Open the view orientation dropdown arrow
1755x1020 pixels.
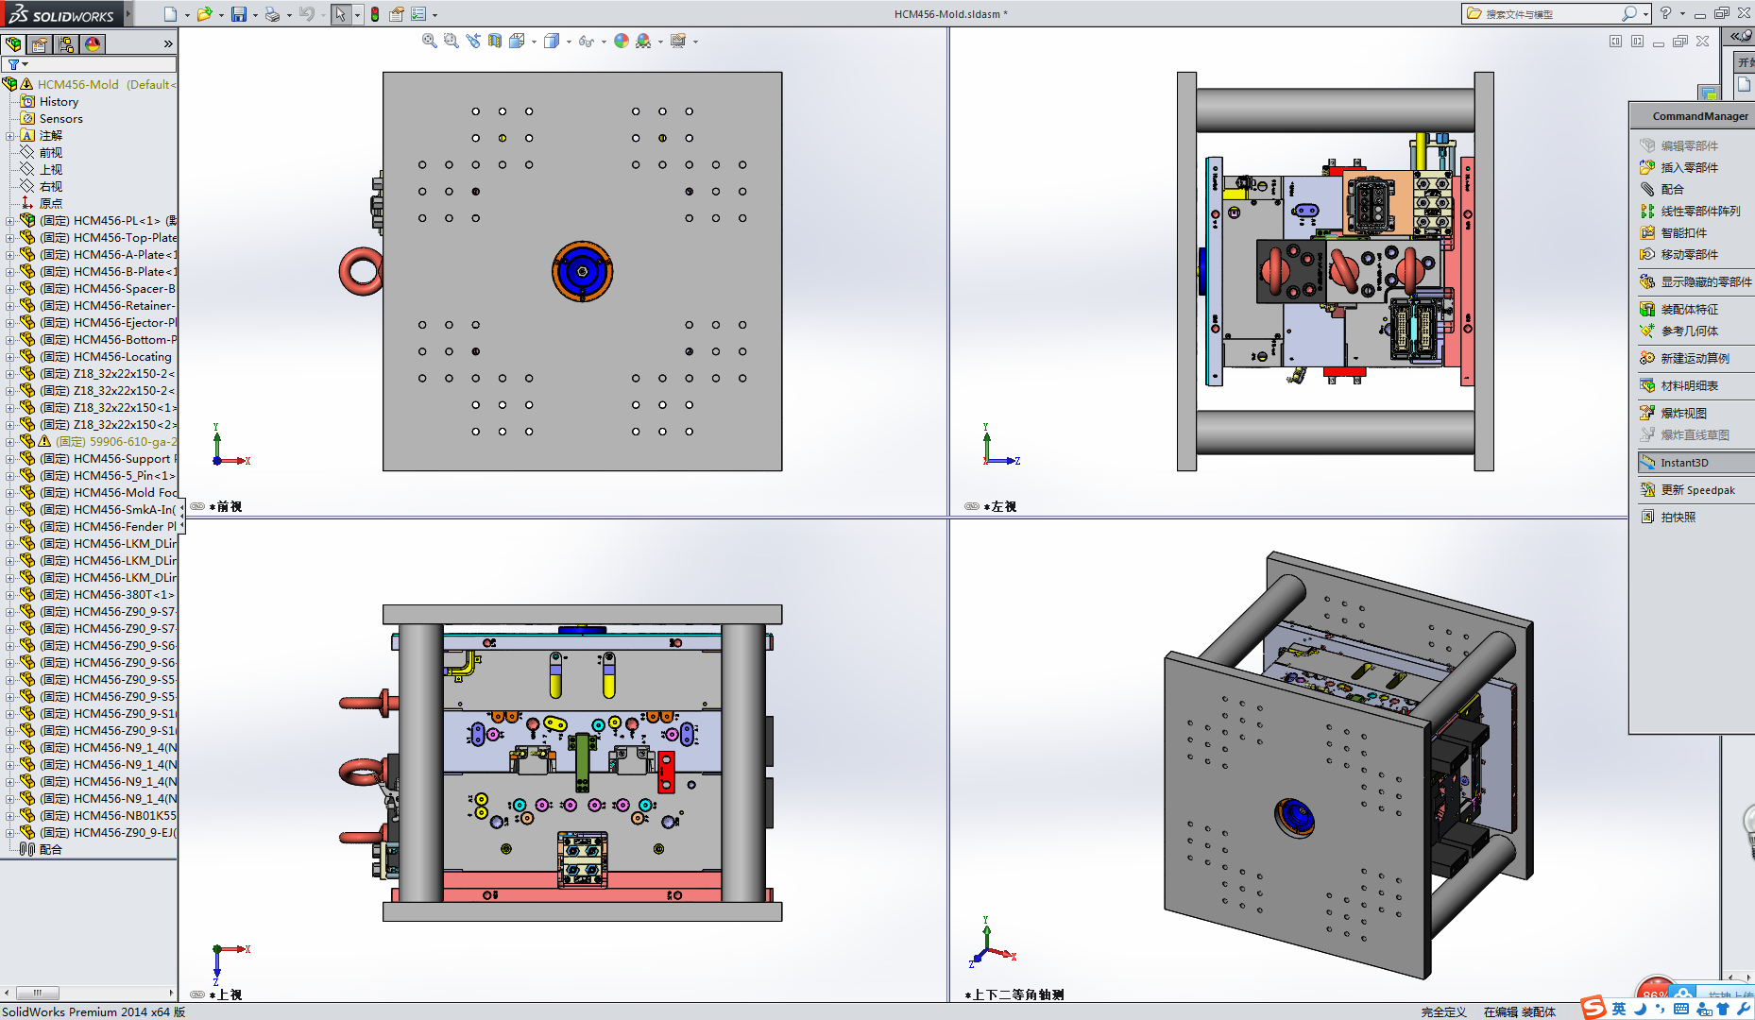tap(534, 42)
